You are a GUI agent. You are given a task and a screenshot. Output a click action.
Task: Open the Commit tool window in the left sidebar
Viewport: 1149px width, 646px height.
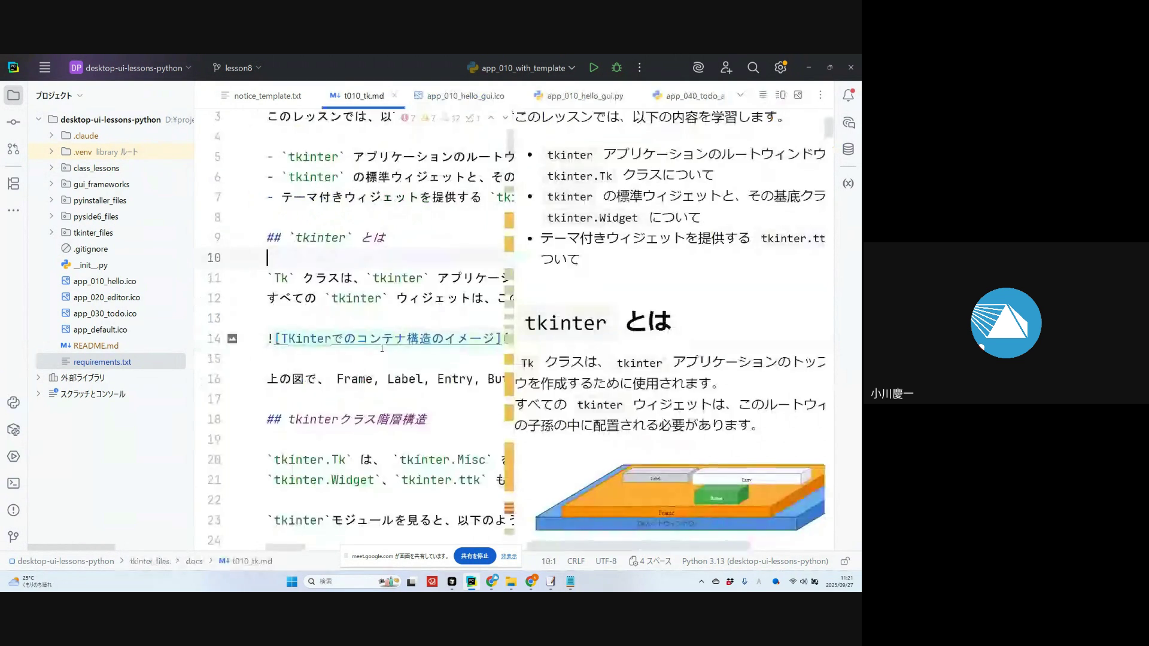point(13,122)
